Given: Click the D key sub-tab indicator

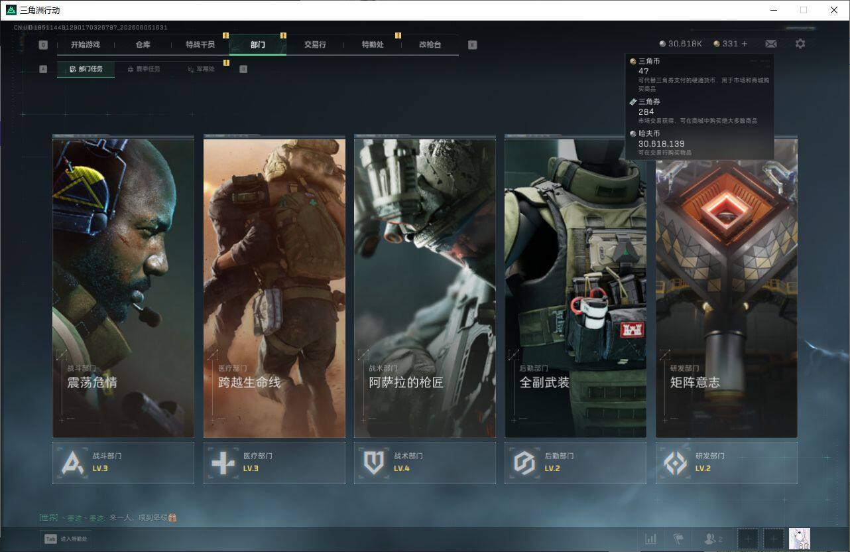Looking at the screenshot, I should (243, 69).
